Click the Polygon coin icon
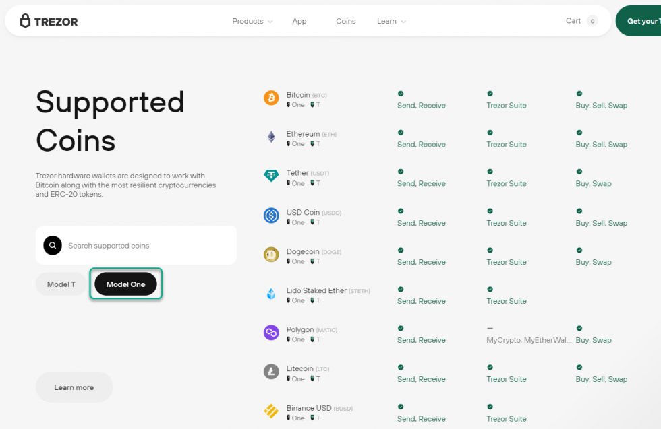 (x=271, y=333)
